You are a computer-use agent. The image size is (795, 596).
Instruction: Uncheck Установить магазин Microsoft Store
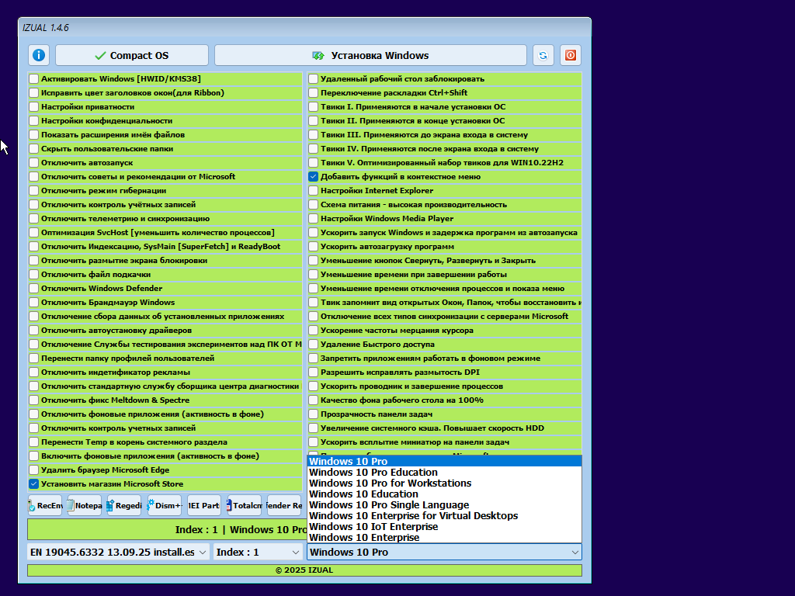[34, 484]
